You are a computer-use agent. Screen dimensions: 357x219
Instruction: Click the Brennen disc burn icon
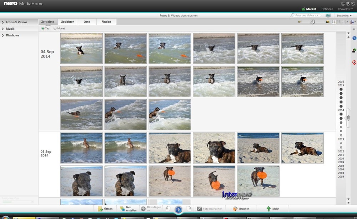pos(236,209)
